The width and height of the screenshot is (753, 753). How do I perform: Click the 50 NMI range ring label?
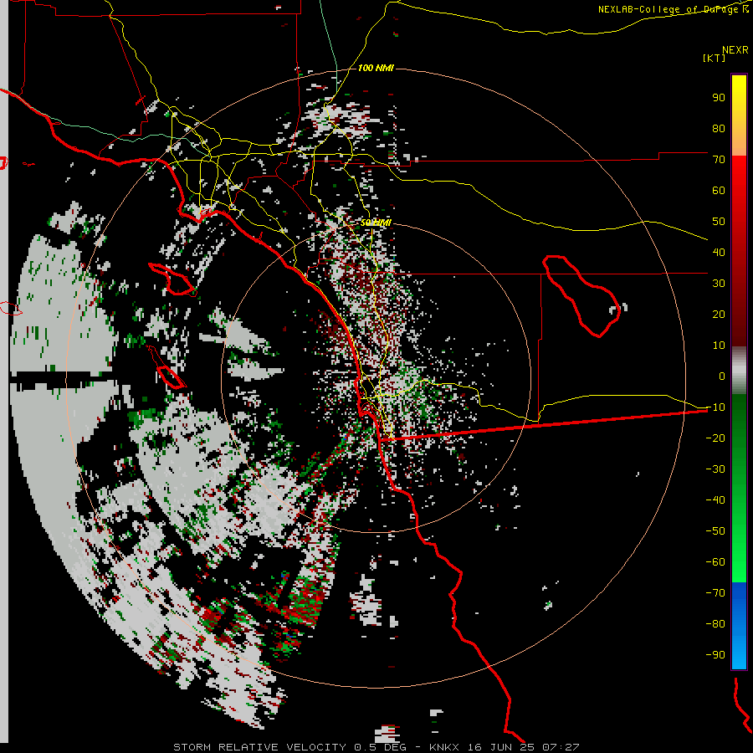376,223
